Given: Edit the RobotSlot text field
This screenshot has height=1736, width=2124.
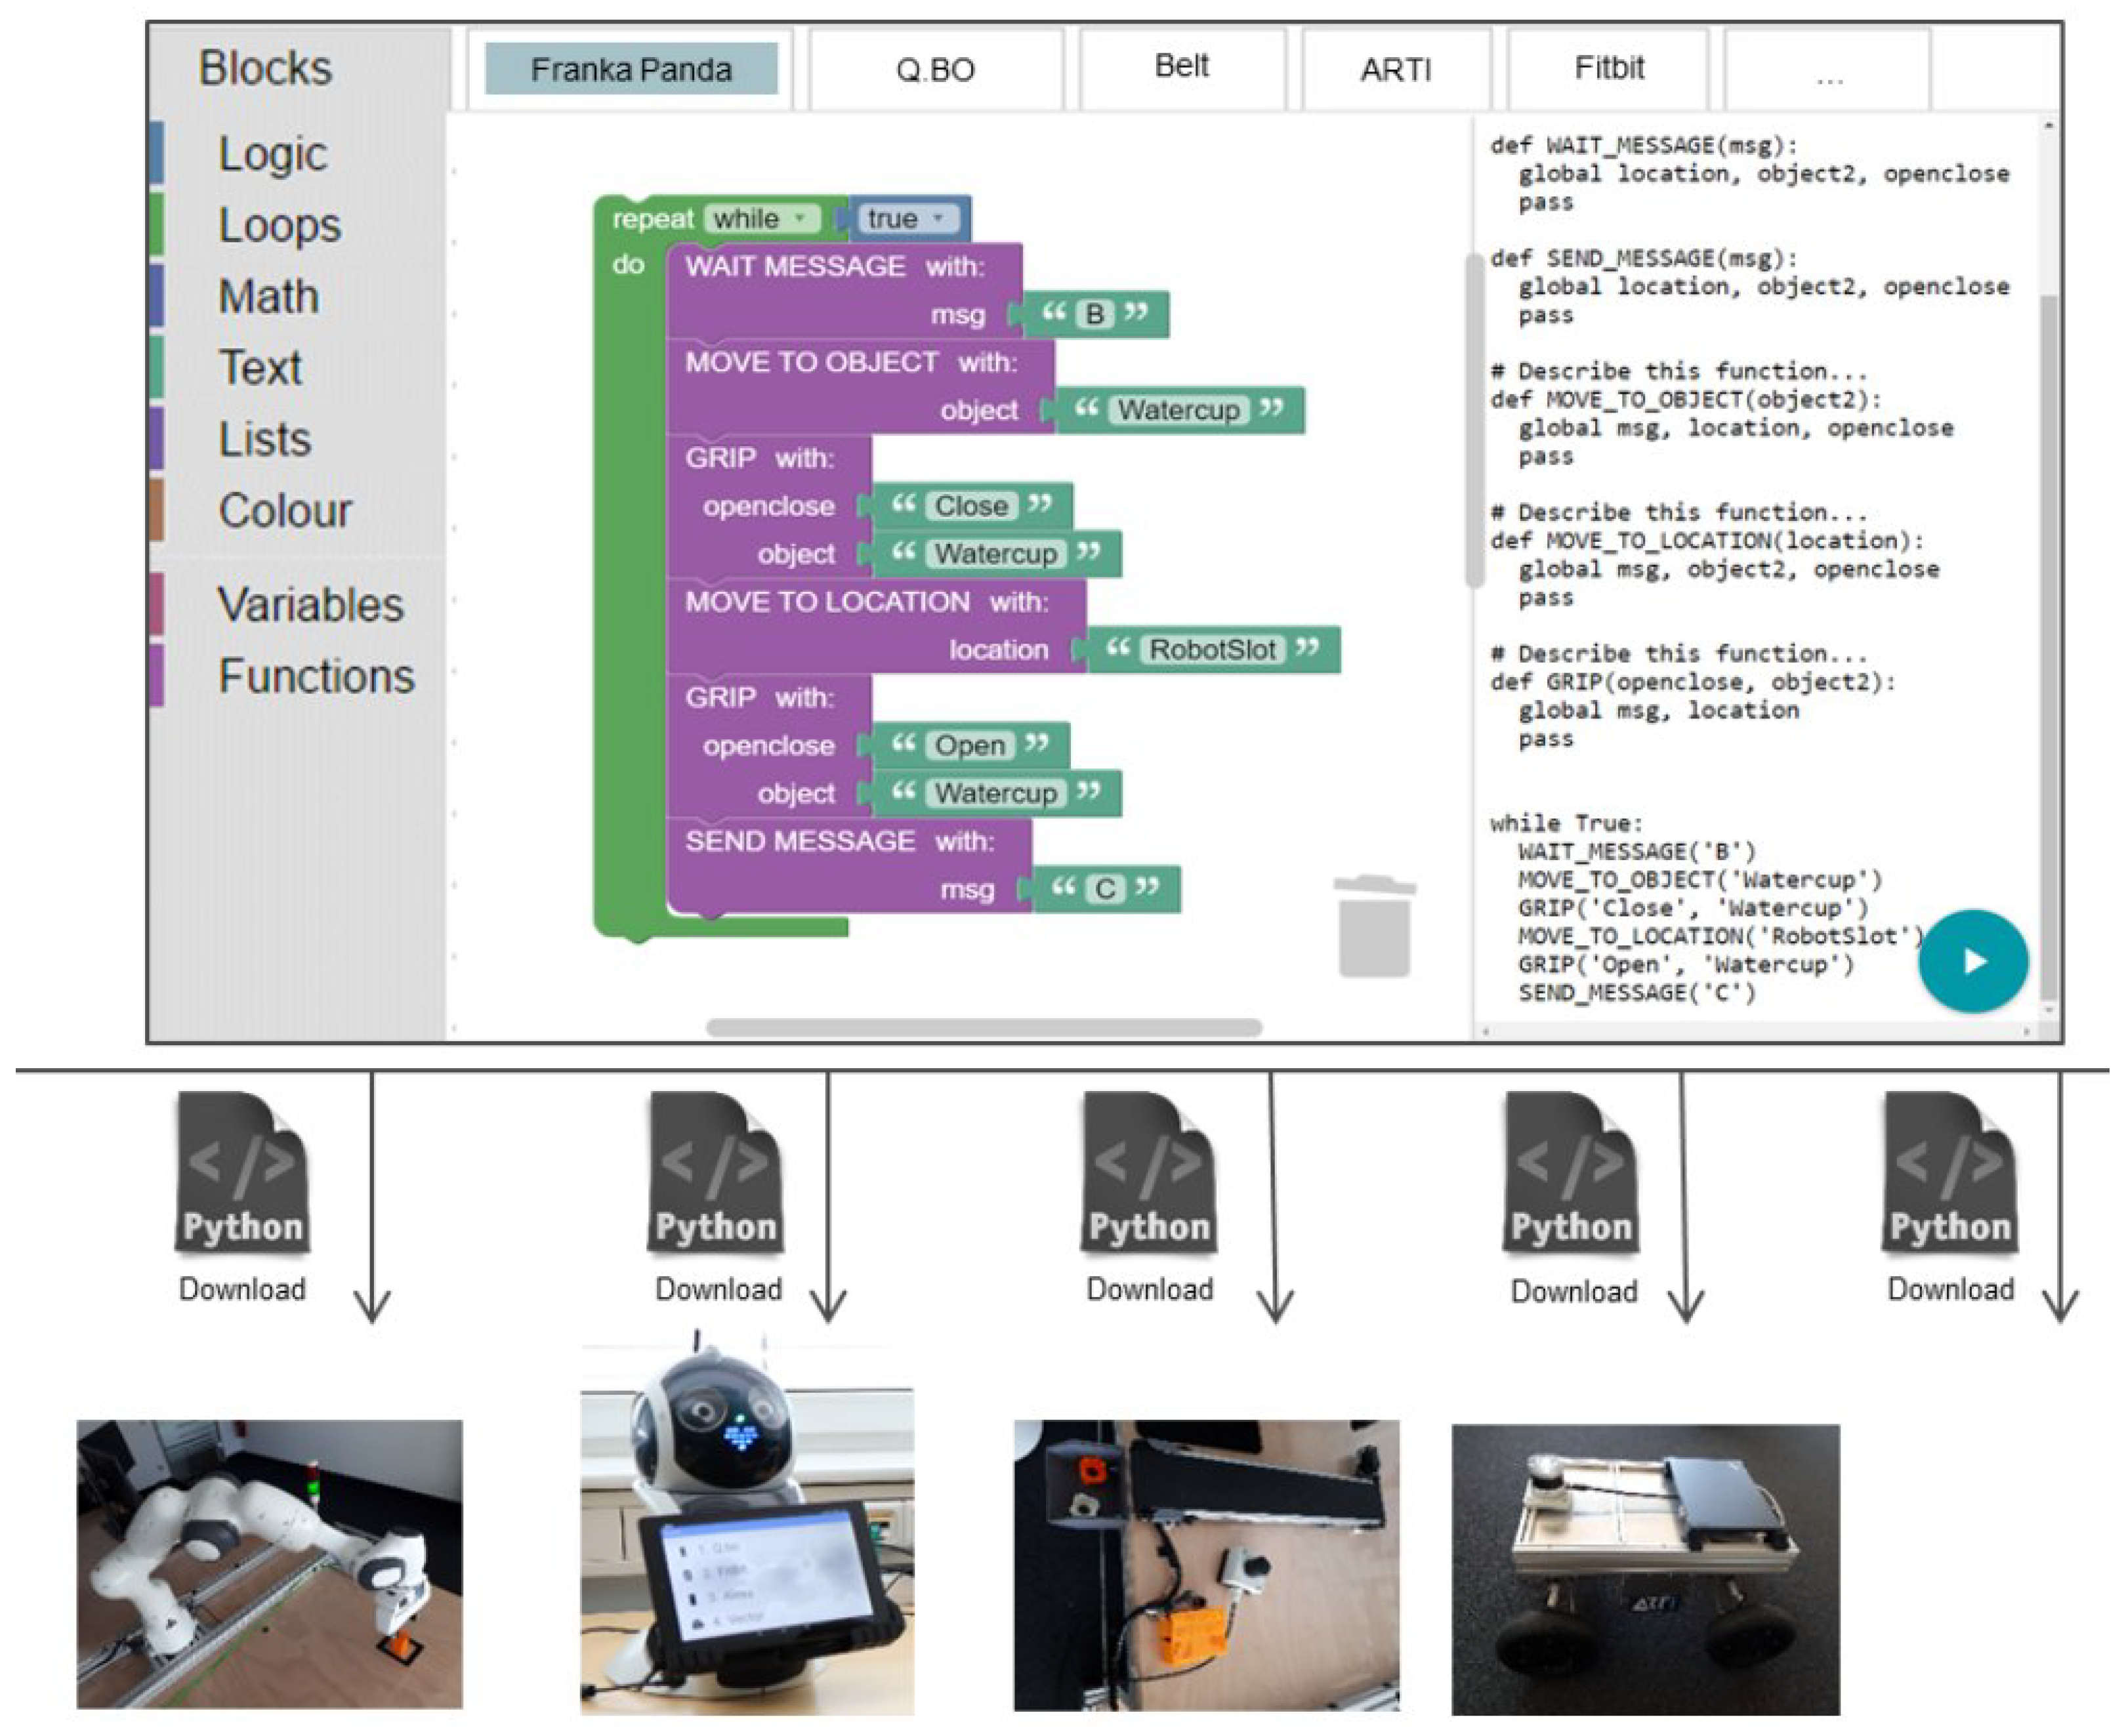Looking at the screenshot, I should pyautogui.click(x=1212, y=650).
